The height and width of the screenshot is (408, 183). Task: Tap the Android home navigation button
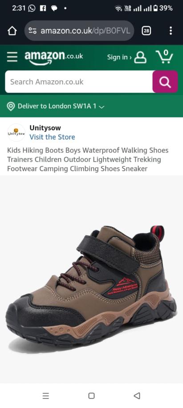91,396
